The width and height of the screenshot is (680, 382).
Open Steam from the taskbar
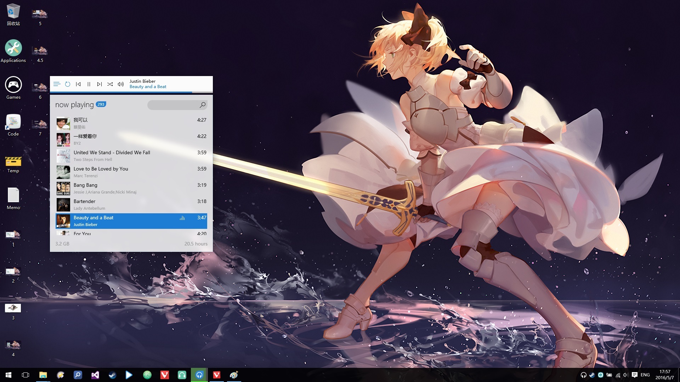tap(112, 375)
